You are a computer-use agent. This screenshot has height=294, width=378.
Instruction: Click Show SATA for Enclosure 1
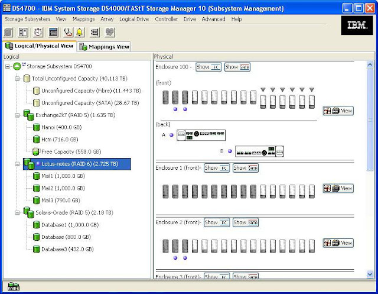pos(246,168)
